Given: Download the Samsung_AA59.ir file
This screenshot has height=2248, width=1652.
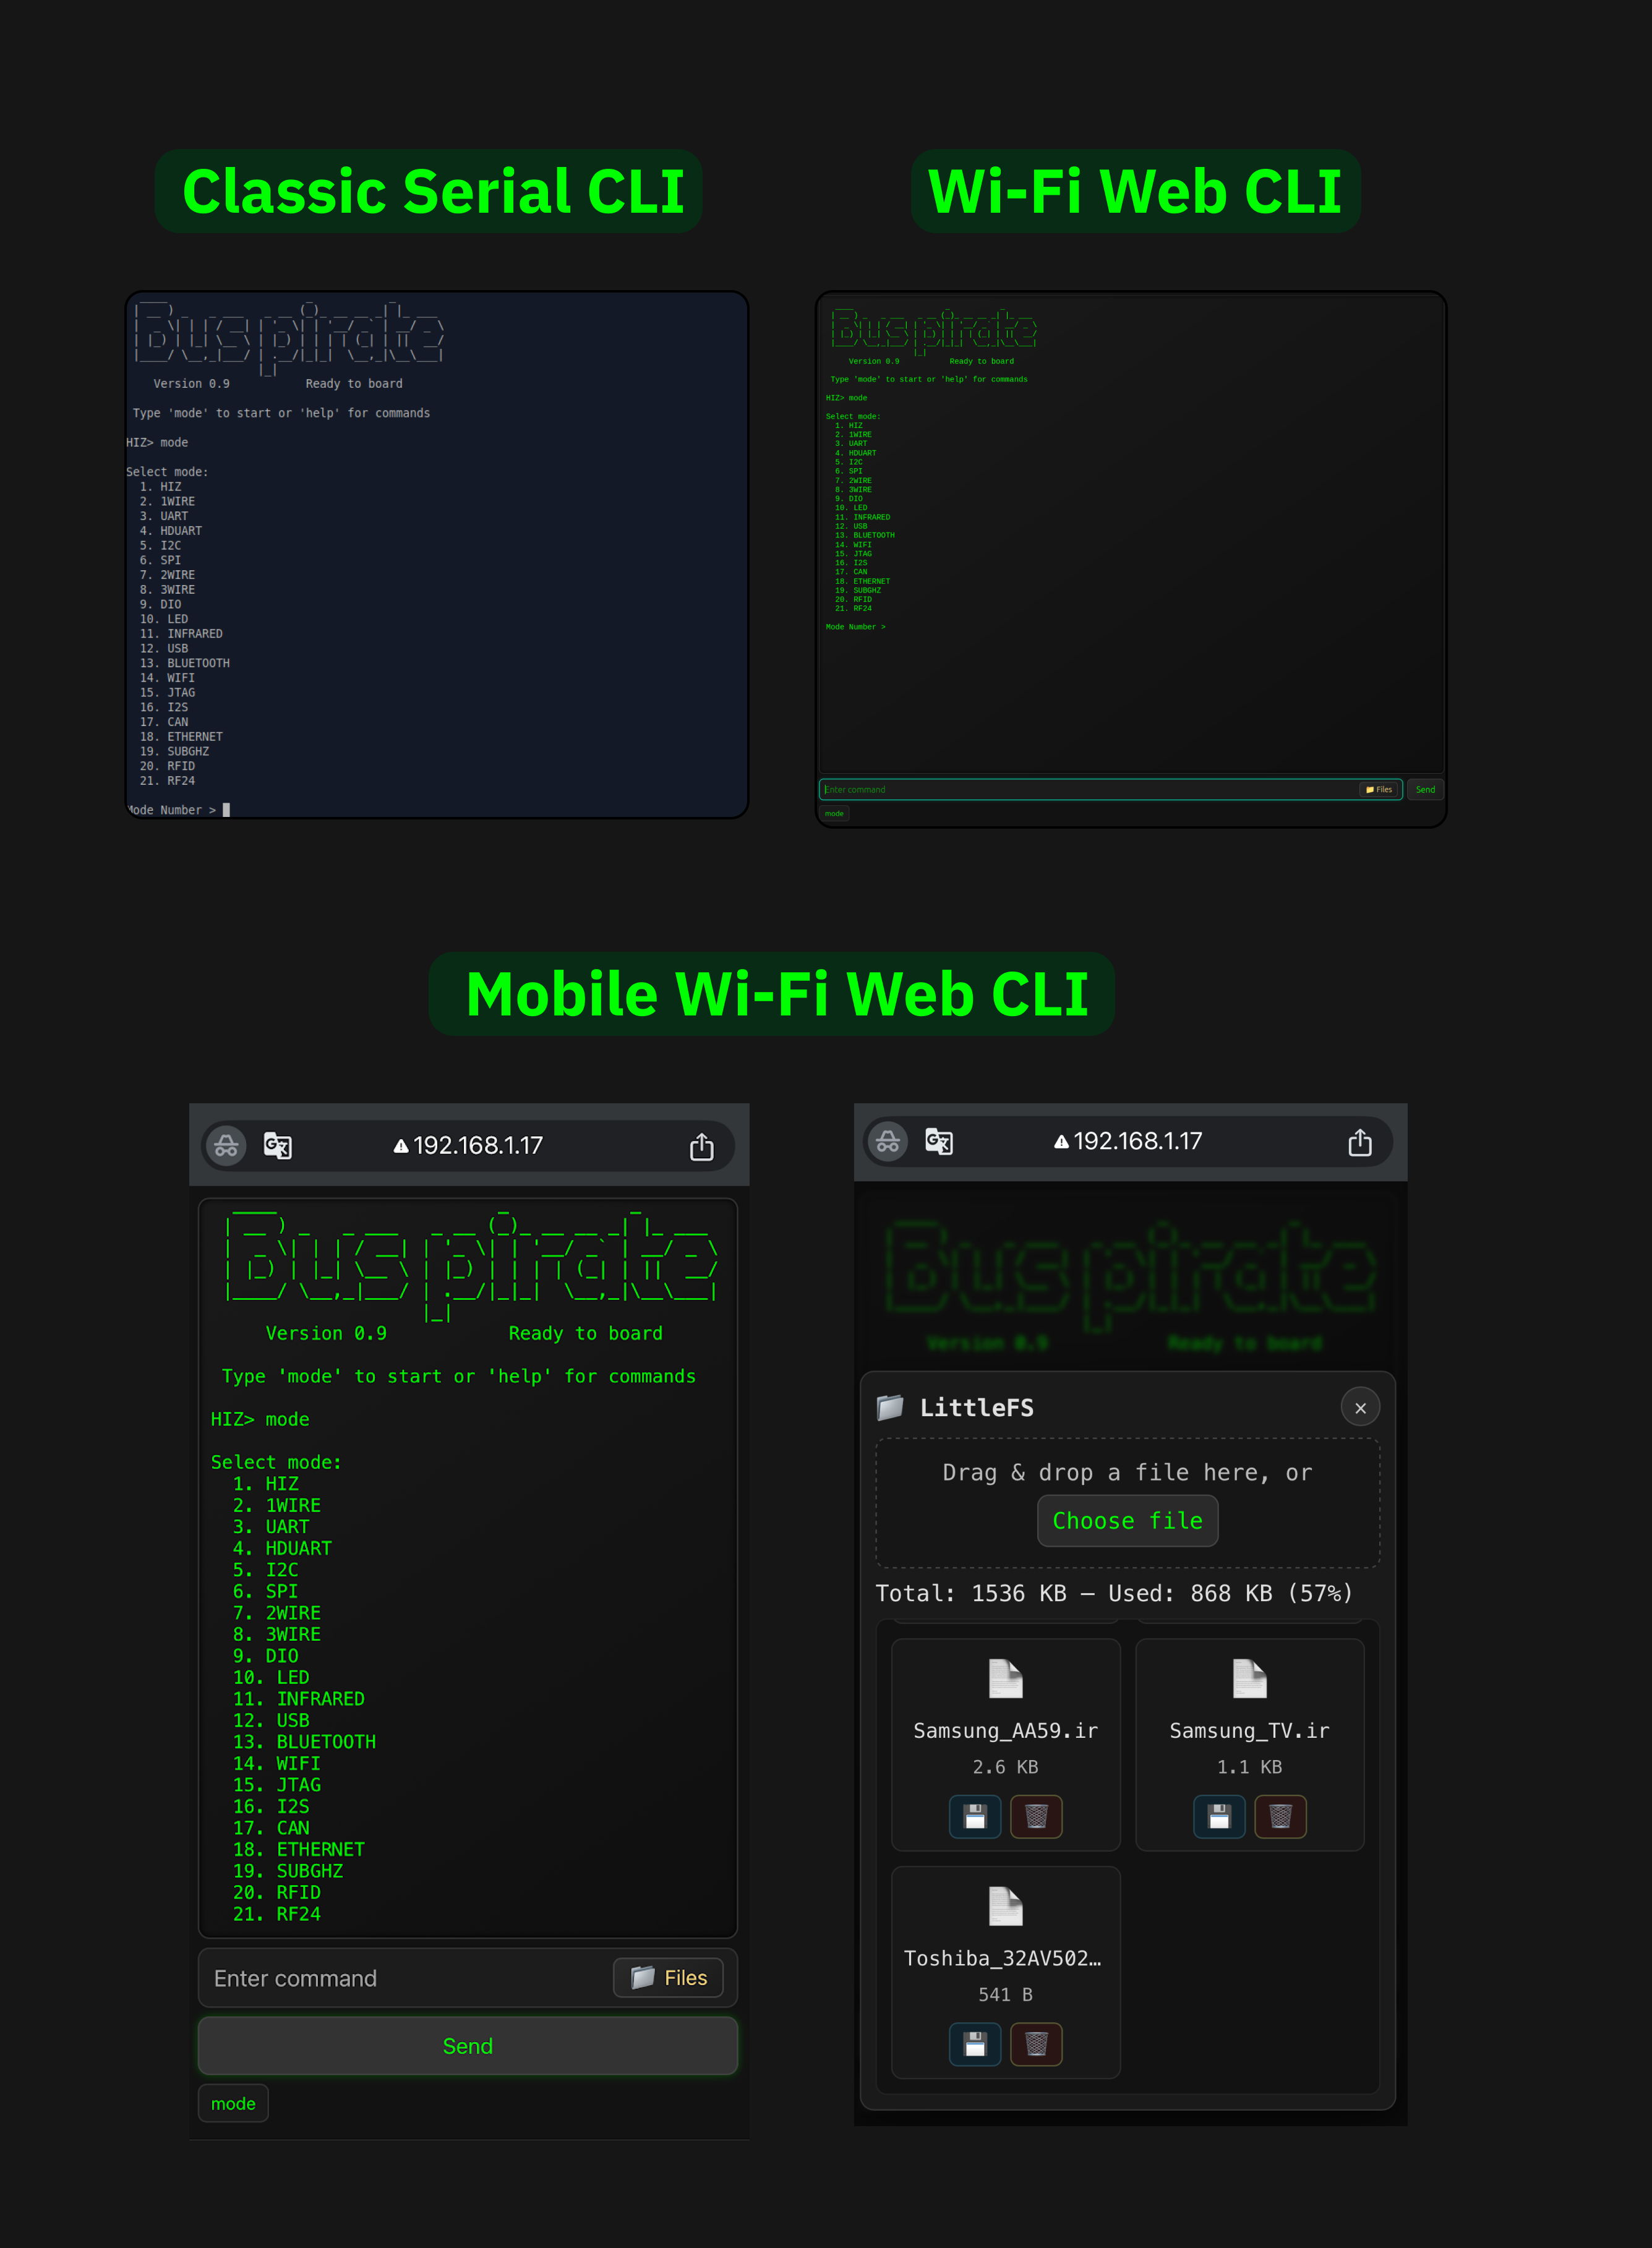Looking at the screenshot, I should (x=974, y=1816).
